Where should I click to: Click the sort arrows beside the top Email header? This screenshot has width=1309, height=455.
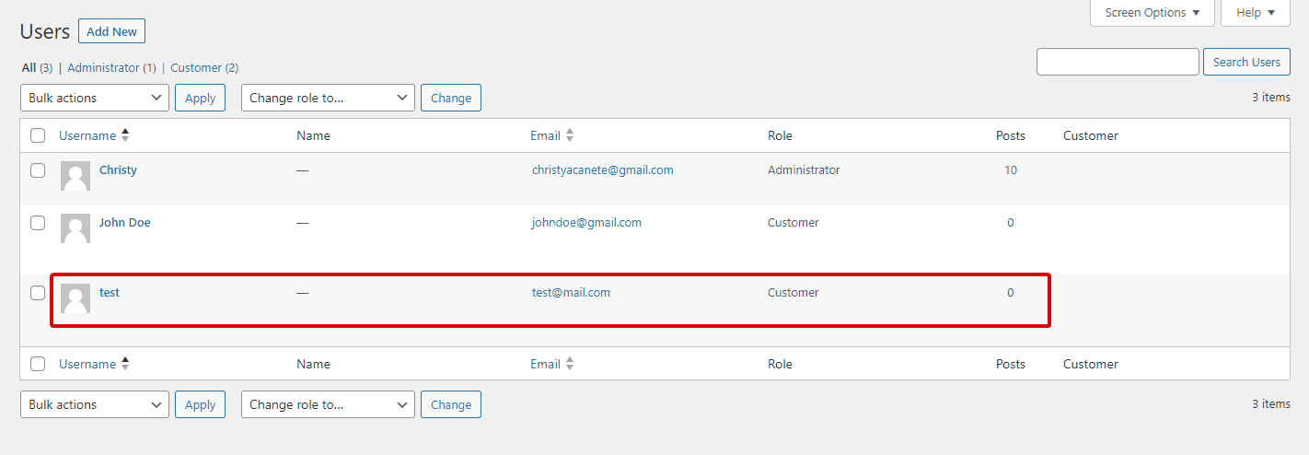pos(570,135)
